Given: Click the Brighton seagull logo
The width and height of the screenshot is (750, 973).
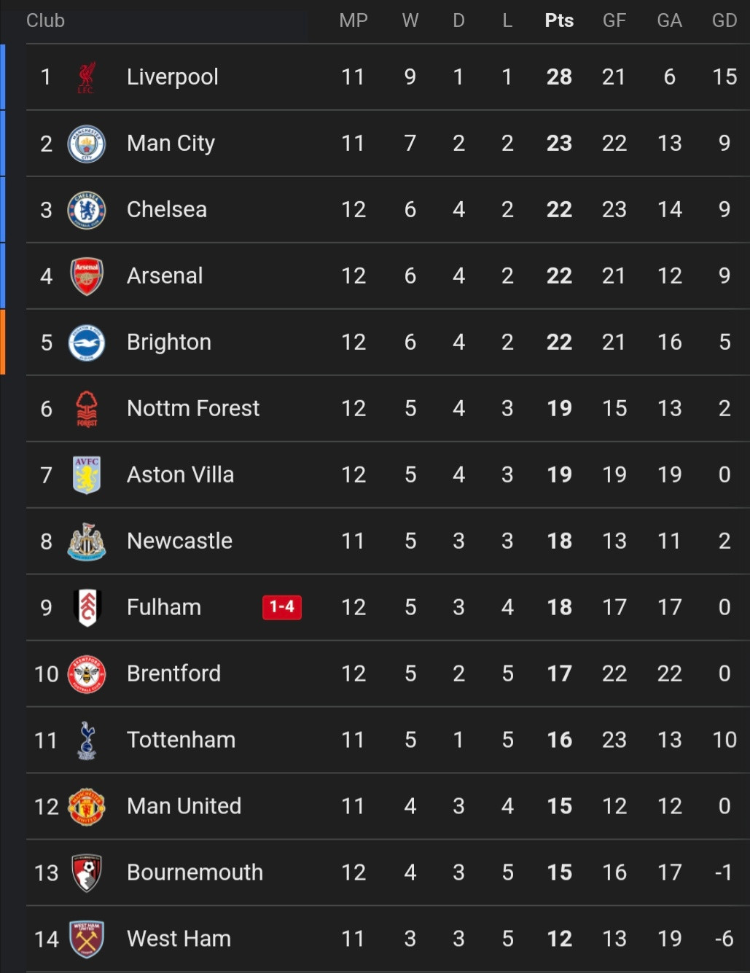Looking at the screenshot, I should tap(86, 343).
